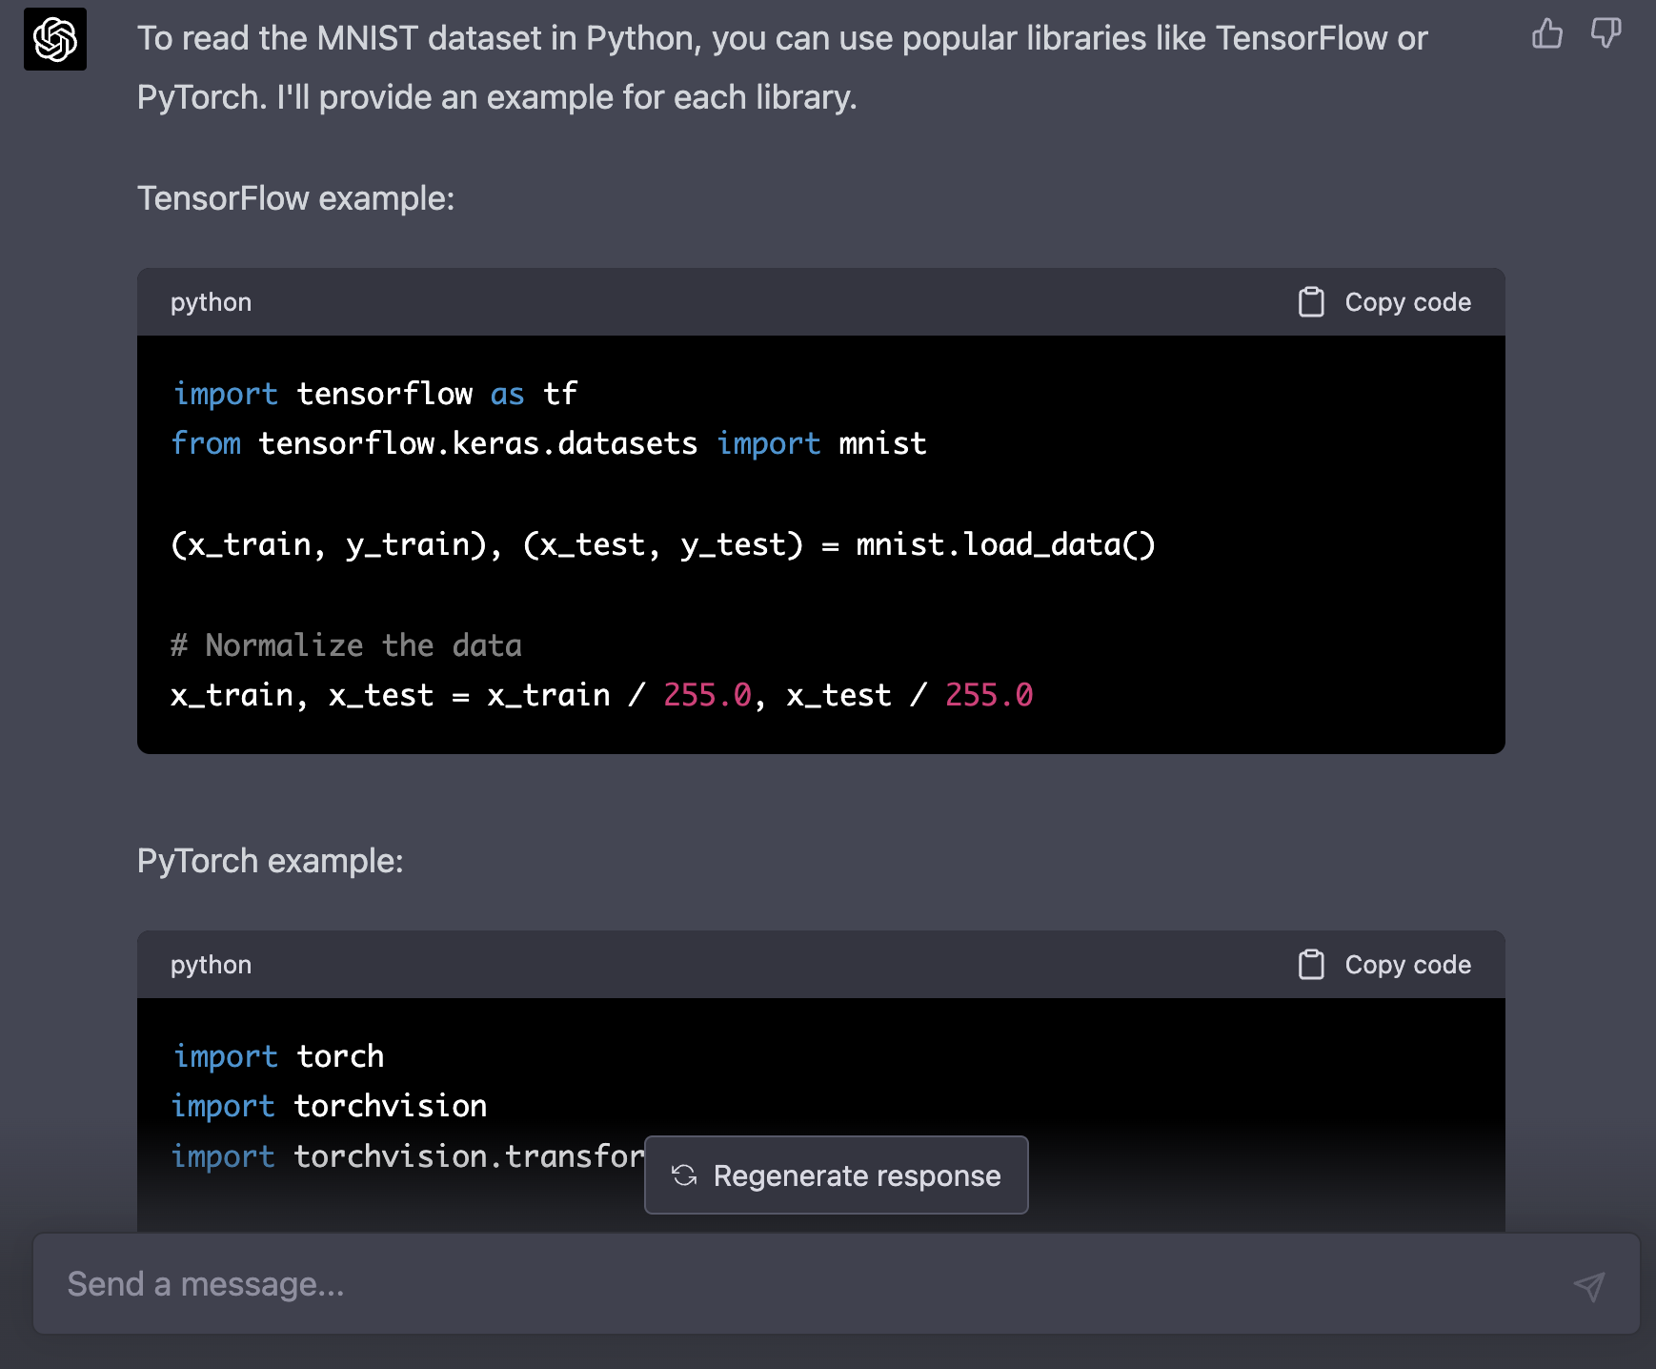Viewport: 1656px width, 1369px height.
Task: Click the 'import torchvision' code line
Action: 330,1106
